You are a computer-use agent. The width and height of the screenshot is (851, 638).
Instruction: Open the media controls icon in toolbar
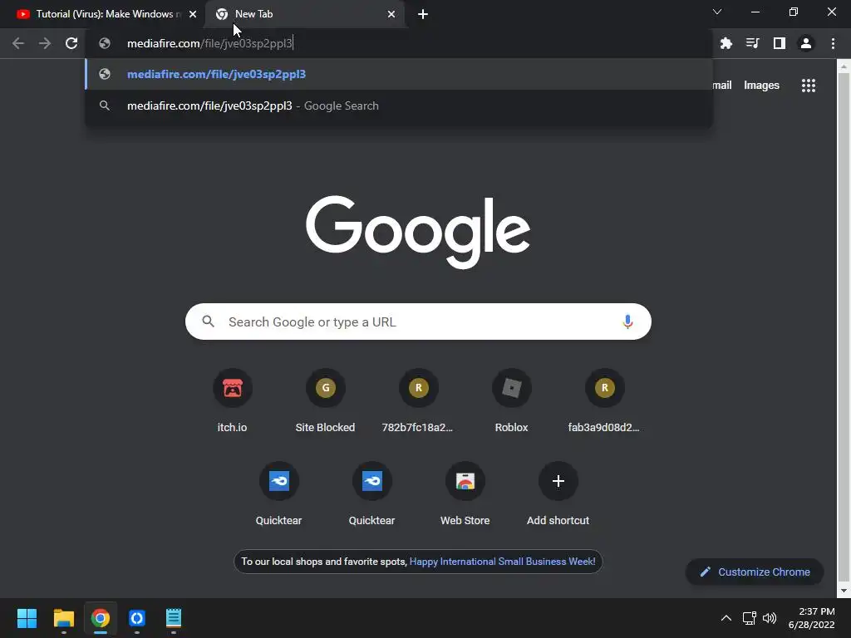[x=753, y=43]
